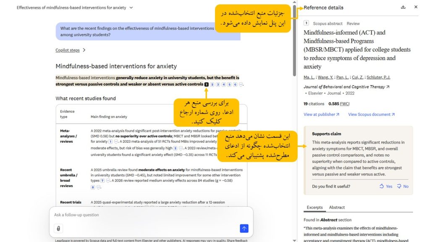This screenshot has height=242, width=430.
Task: Open citation 2 in the Meta-analyses row
Action: click(175, 148)
